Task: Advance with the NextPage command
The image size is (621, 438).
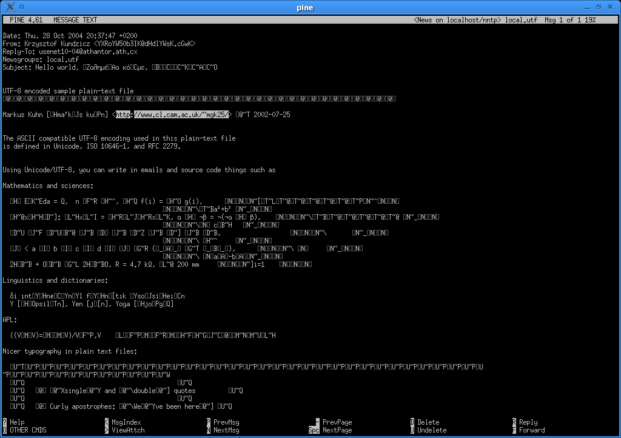Action: (x=331, y=430)
